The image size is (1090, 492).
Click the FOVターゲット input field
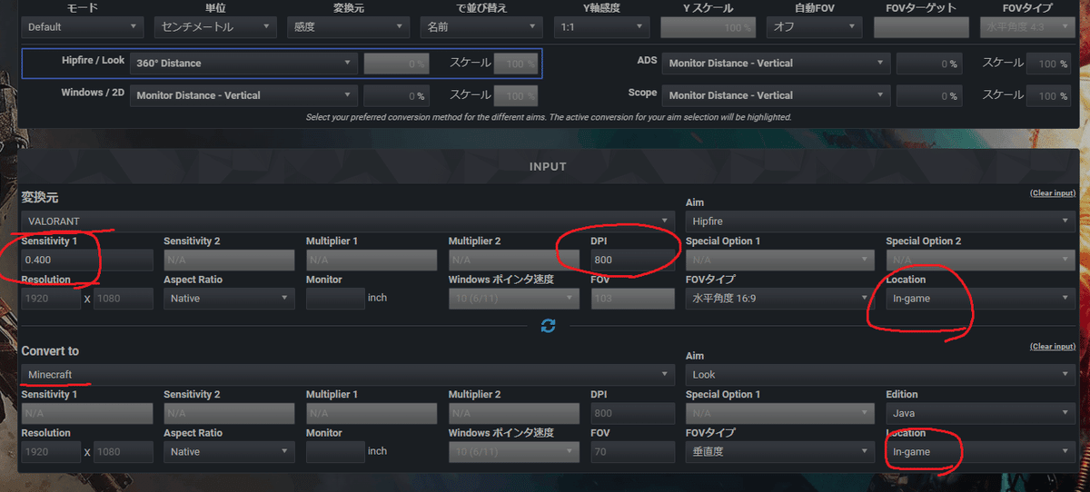(x=921, y=27)
